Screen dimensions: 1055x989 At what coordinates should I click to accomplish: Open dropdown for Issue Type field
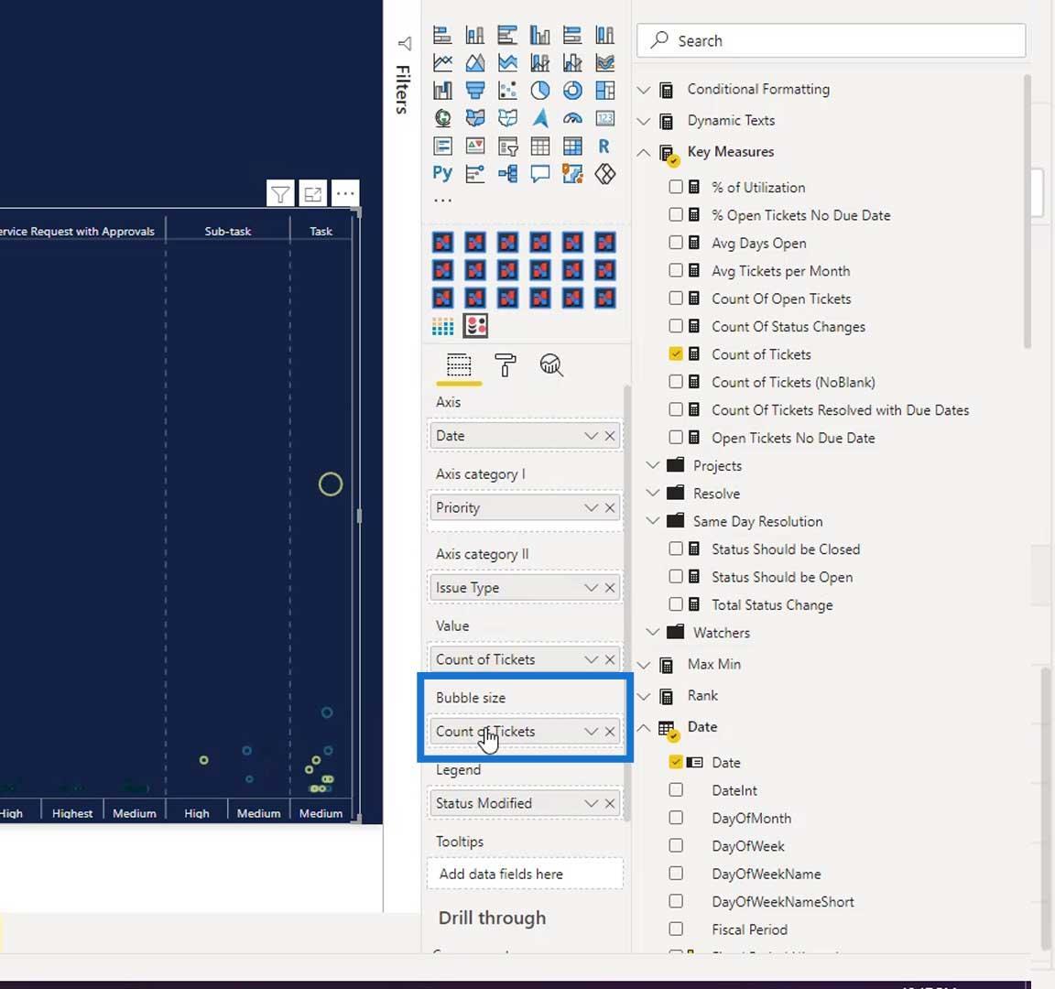pyautogui.click(x=591, y=587)
